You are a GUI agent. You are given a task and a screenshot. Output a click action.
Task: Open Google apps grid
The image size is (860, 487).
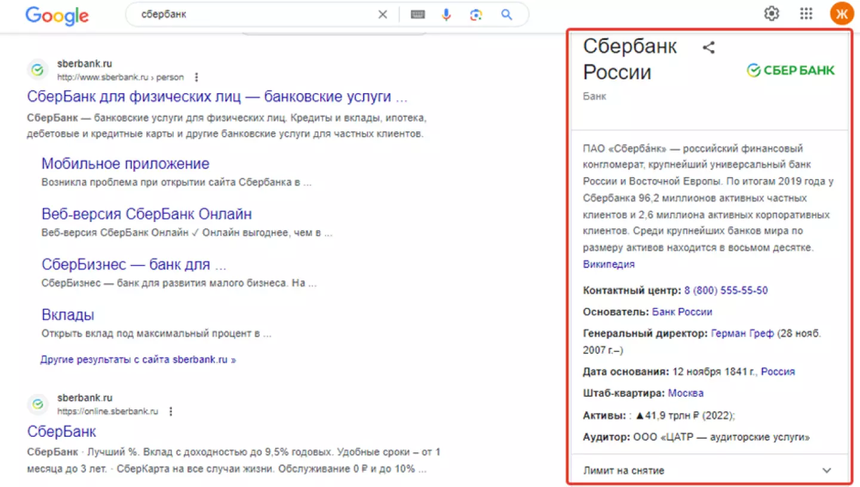click(x=806, y=14)
